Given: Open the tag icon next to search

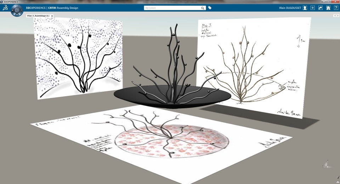Looking at the screenshot, I should pos(210,8).
